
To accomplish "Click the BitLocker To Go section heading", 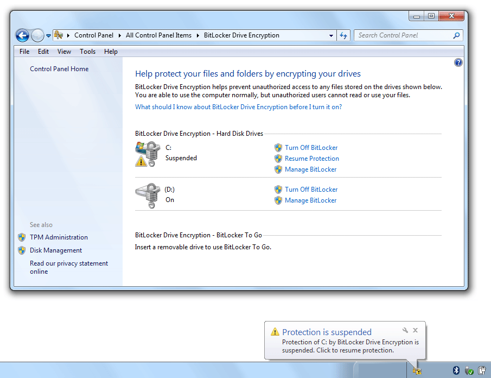I will pyautogui.click(x=198, y=235).
